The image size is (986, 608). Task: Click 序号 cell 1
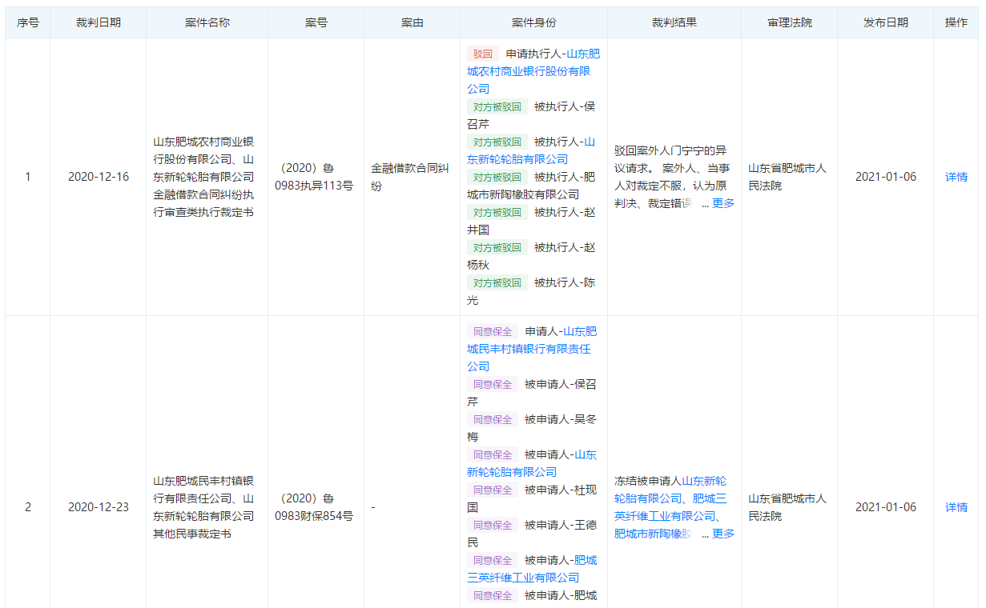(28, 177)
